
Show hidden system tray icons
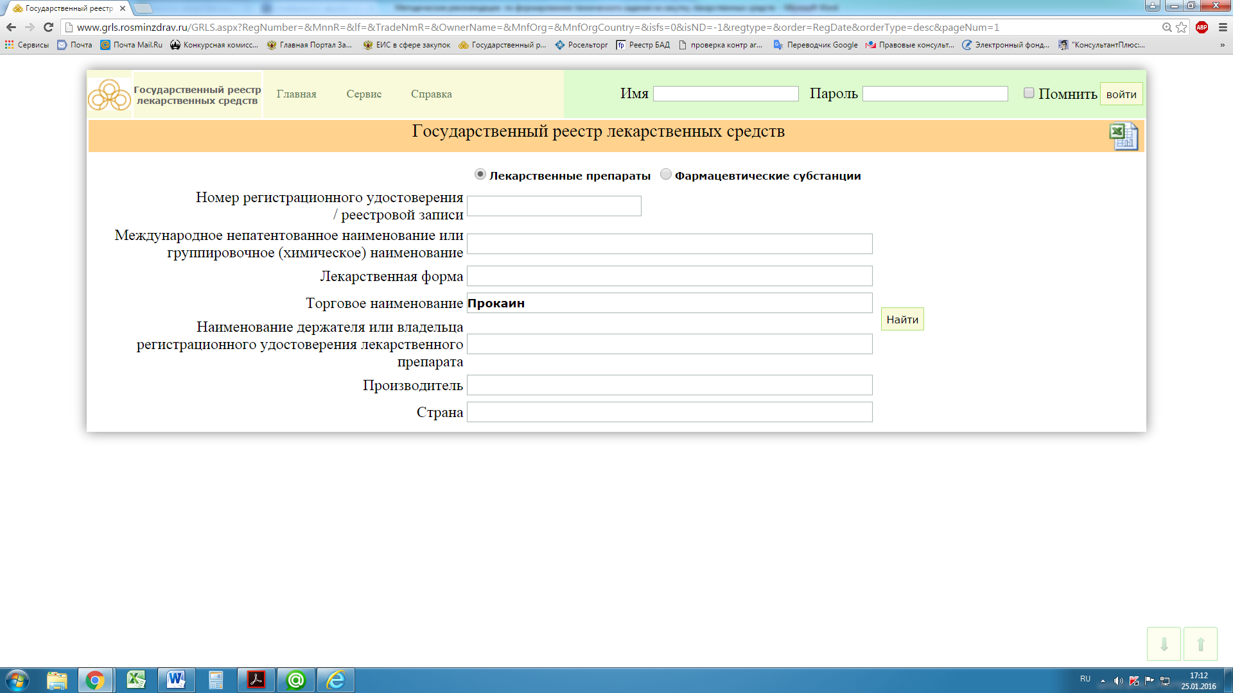(x=1103, y=680)
